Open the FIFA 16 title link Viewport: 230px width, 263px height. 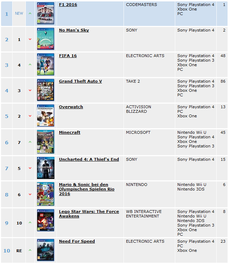pyautogui.click(x=68, y=56)
